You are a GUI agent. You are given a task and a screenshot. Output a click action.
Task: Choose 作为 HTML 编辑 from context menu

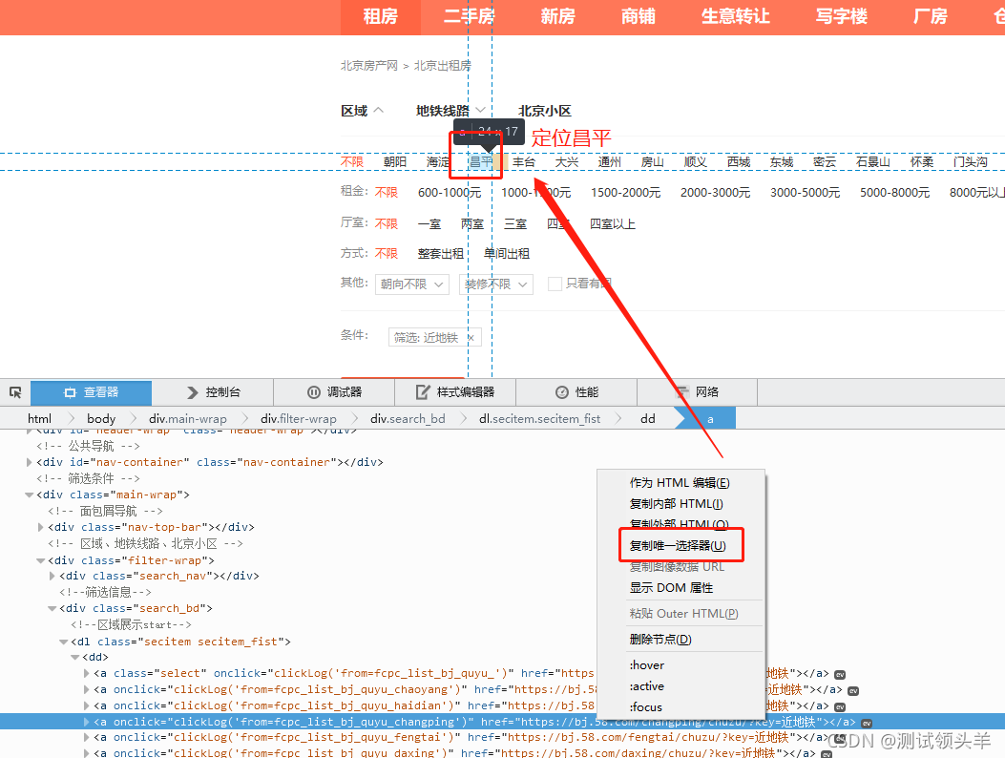[680, 483]
